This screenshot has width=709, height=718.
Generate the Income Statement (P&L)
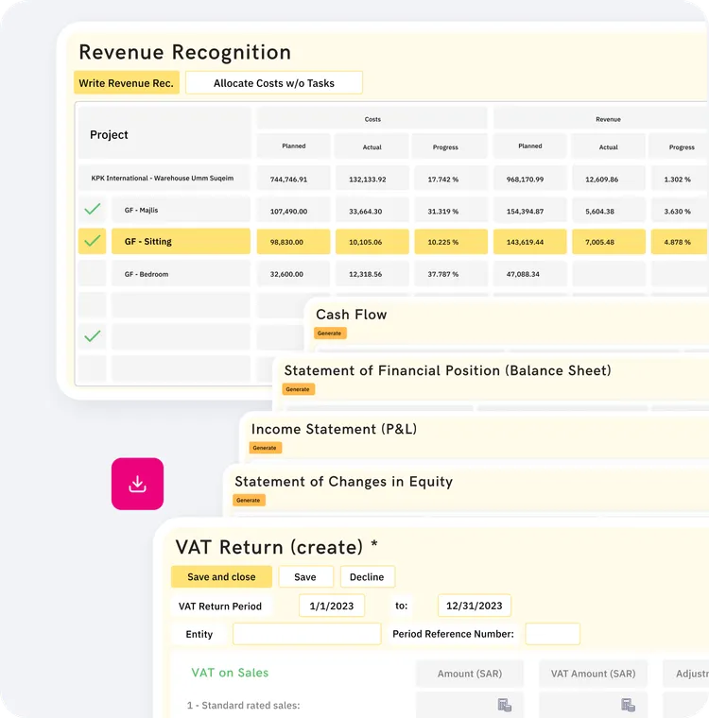point(265,448)
